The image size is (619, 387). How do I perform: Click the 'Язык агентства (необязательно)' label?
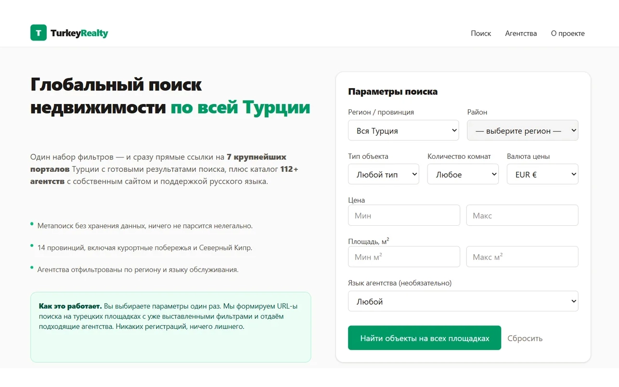(400, 283)
